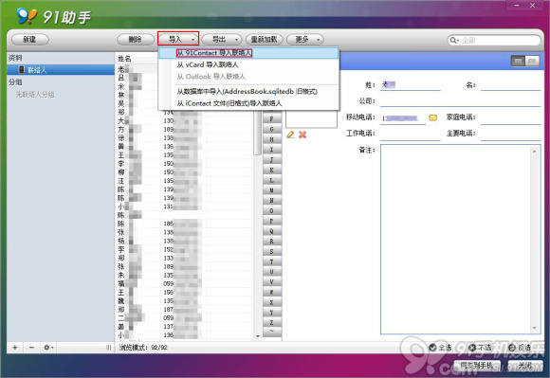The height and width of the screenshot is (378, 550).
Task: Click contact list vertical scrollbar thumb
Action: [258, 135]
